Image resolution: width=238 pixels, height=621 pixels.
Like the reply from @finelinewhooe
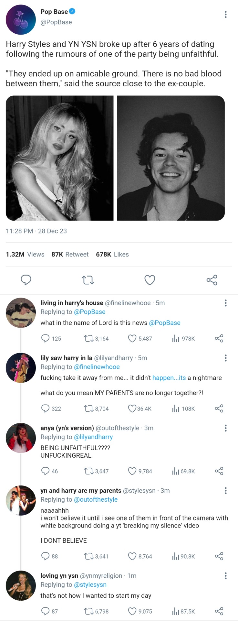point(132,339)
